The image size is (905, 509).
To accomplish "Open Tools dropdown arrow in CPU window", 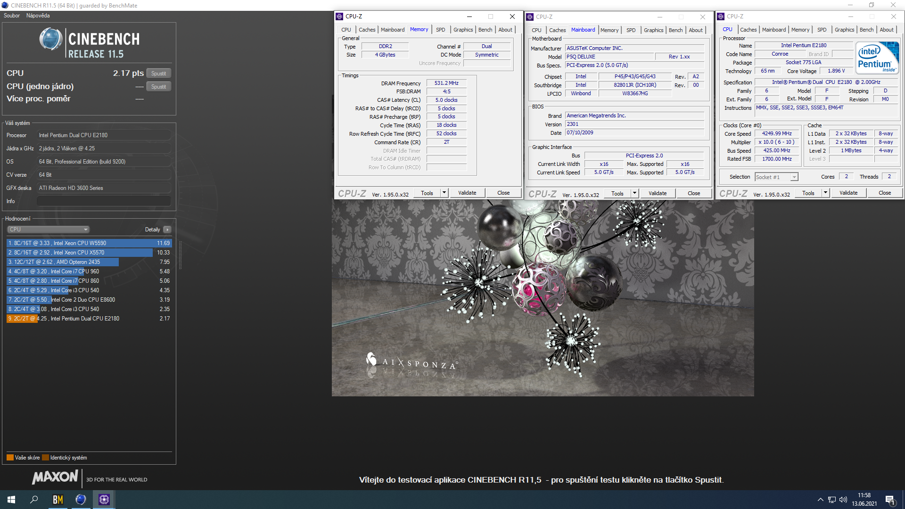I will pyautogui.click(x=825, y=193).
